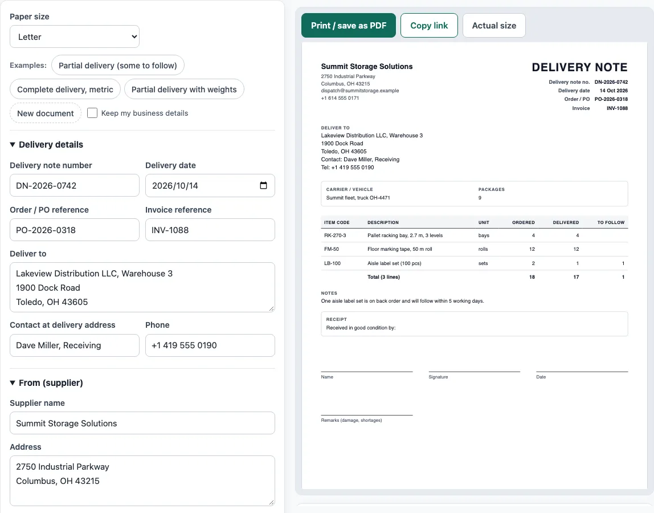The height and width of the screenshot is (513, 654).
Task: Click the Delivery date field
Action: pyautogui.click(x=210, y=185)
